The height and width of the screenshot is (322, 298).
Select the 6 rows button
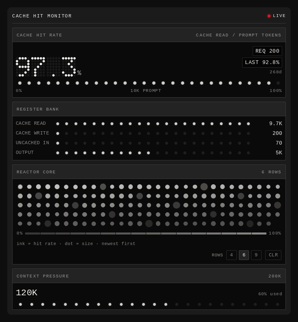(244, 255)
